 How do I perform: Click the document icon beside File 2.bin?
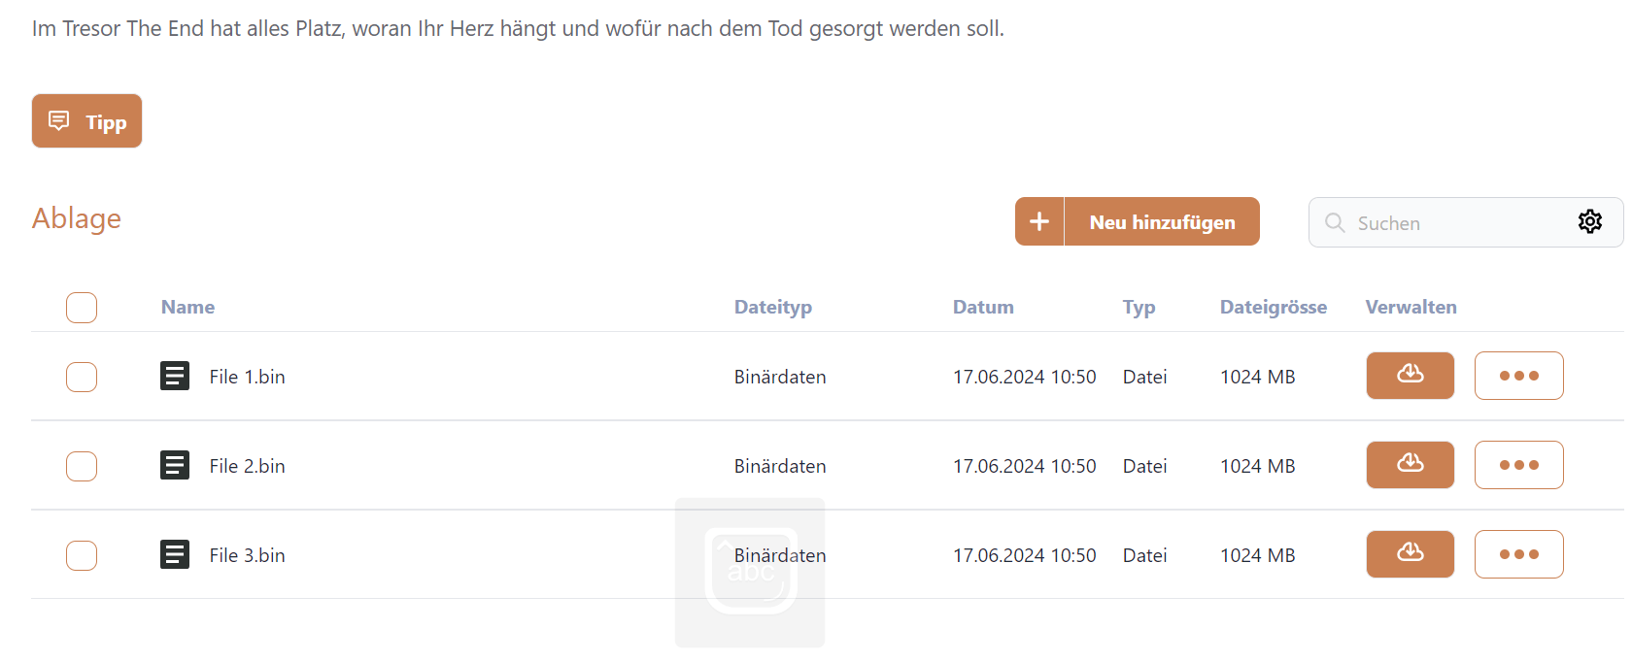(x=175, y=466)
